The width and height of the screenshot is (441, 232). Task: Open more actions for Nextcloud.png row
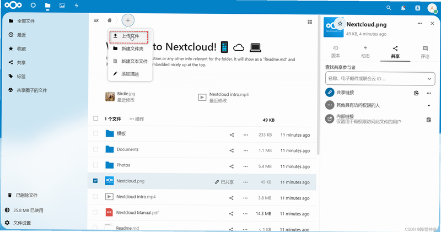tap(245, 182)
